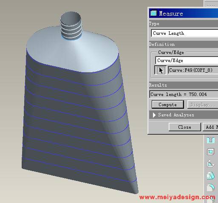Click the www.meiyadesign.com watermark link
Image resolution: width=218 pixels, height=203 pixels.
[177, 197]
